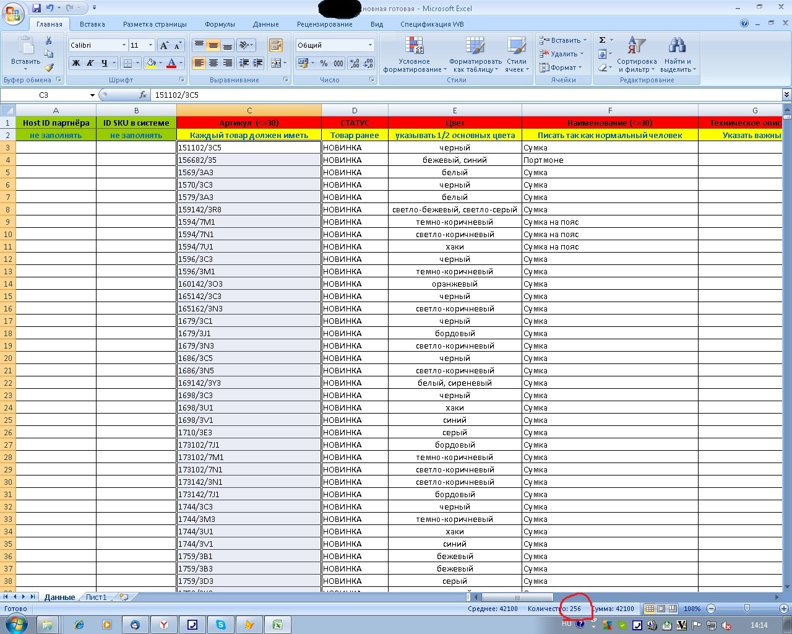
Task: Click the vertical scrollbar of the sheet
Action: pos(787,349)
